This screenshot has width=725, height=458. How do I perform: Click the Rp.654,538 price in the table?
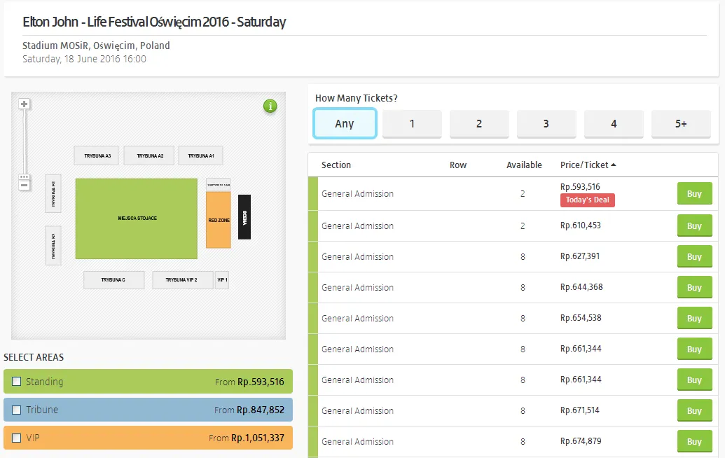[581, 318]
